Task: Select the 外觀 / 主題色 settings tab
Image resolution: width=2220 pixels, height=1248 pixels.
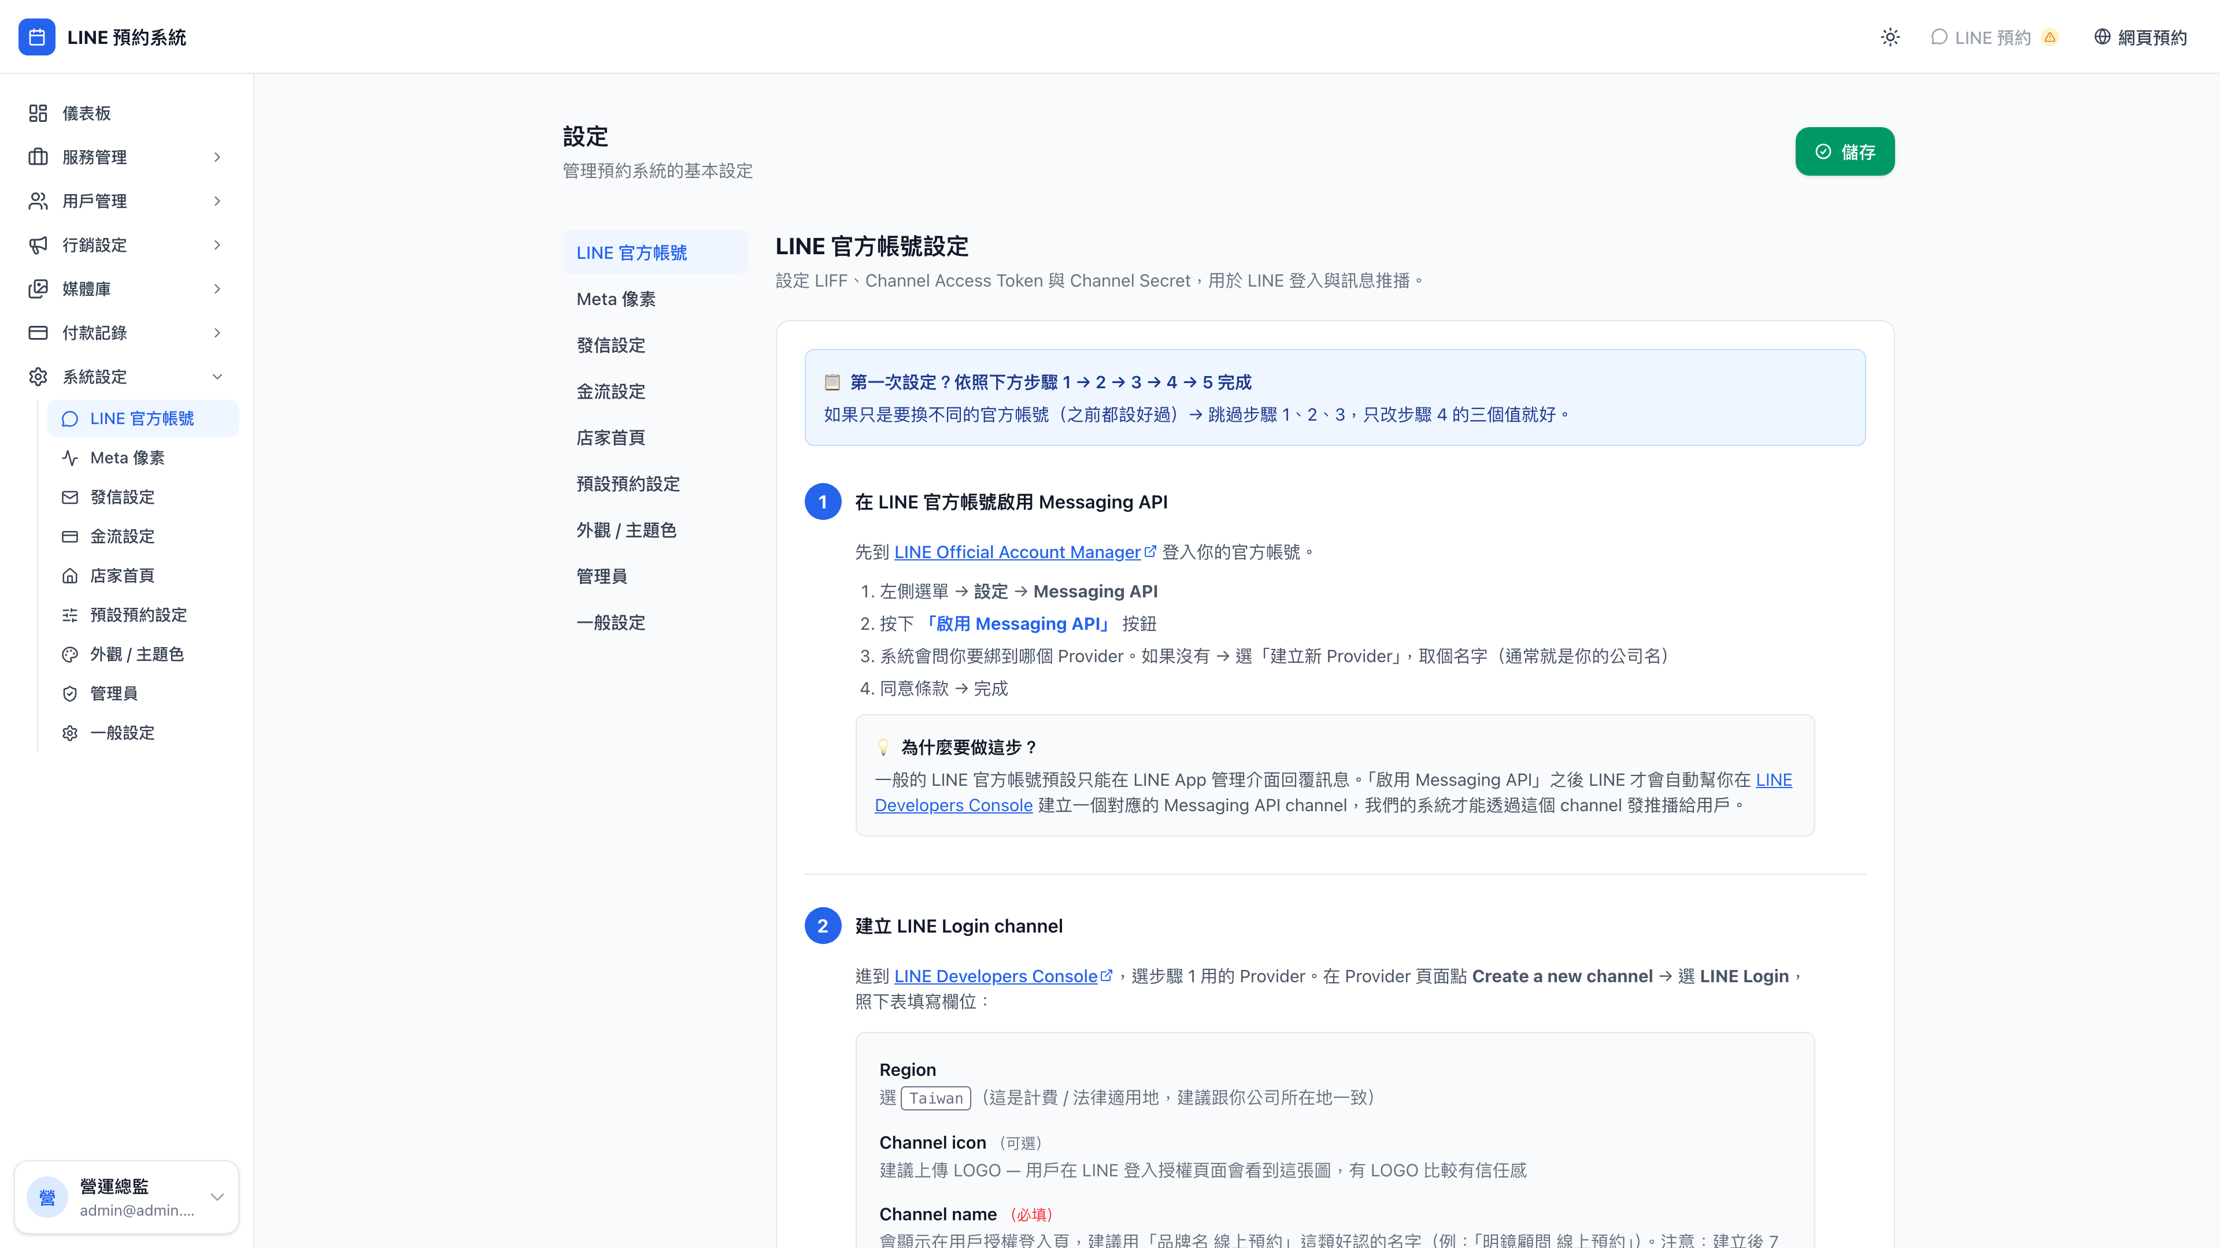Action: (x=655, y=530)
